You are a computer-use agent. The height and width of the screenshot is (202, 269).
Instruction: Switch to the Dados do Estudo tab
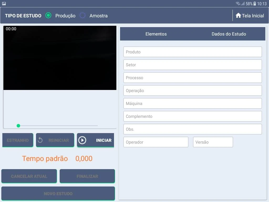pos(229,34)
